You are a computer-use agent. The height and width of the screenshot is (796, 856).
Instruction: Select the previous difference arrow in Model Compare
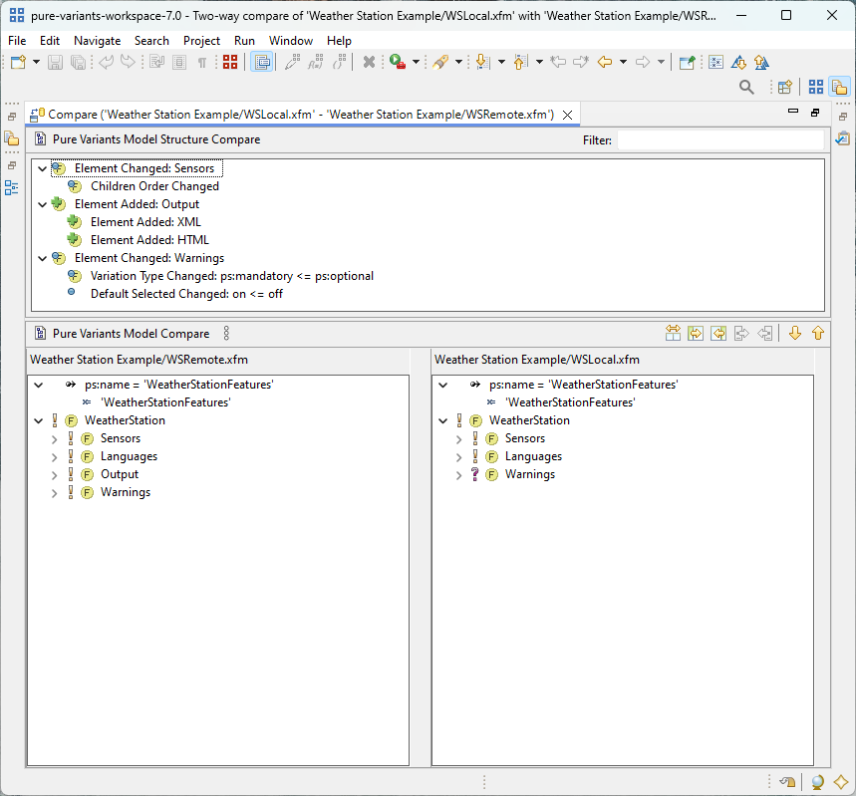(818, 333)
